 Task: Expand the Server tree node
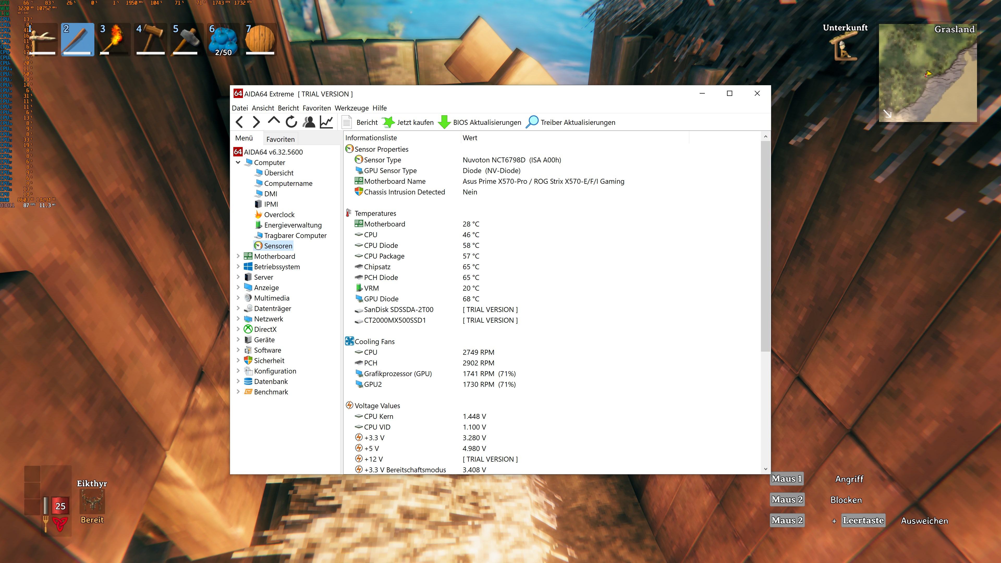[238, 277]
